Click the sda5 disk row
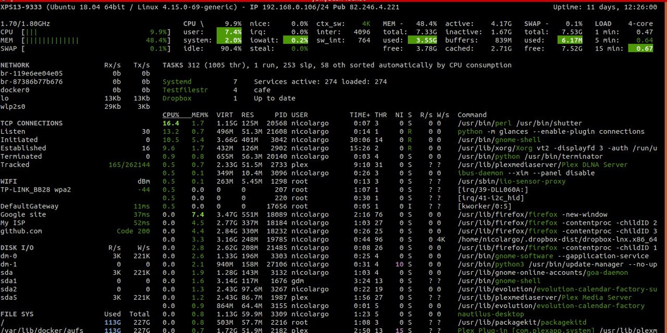 tap(75, 298)
